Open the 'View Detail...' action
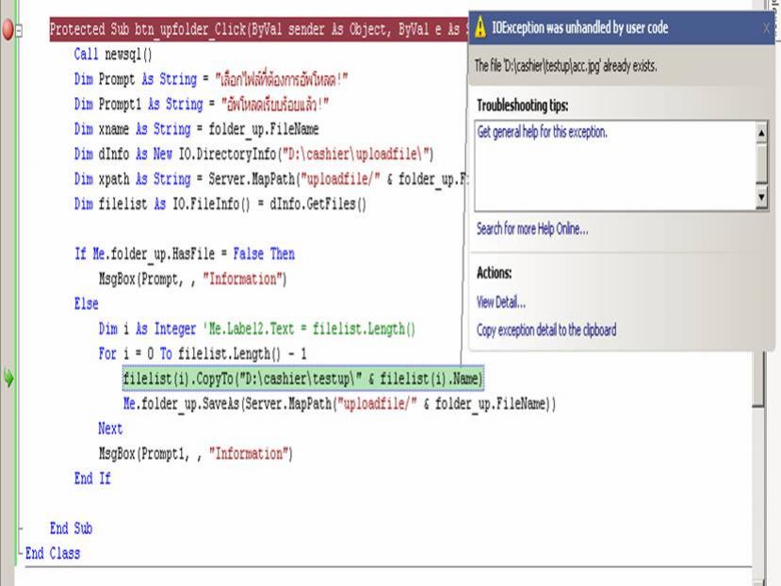781x586 pixels. click(501, 302)
